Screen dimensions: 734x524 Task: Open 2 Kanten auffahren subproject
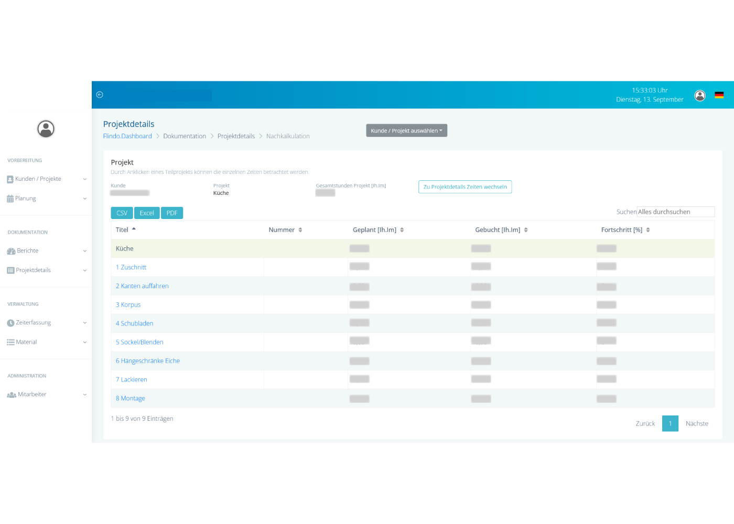[x=142, y=286]
